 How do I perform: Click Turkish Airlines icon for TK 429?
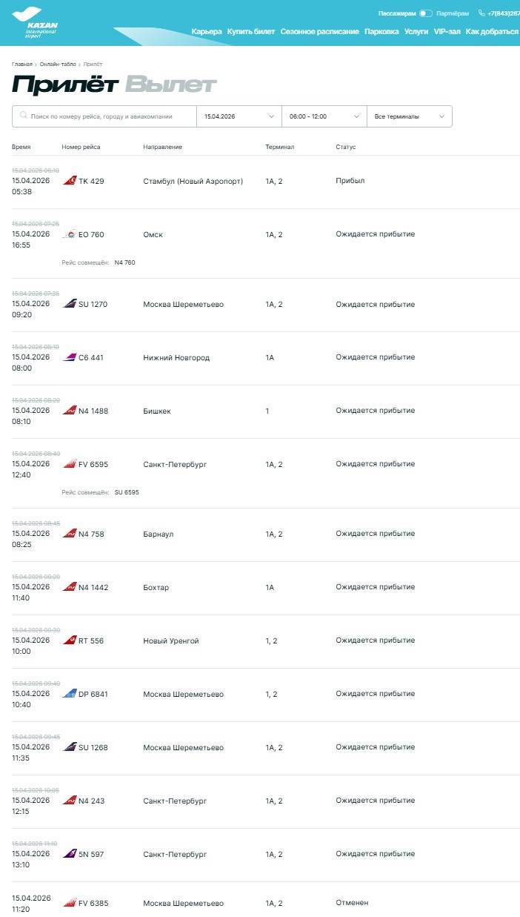(70, 181)
